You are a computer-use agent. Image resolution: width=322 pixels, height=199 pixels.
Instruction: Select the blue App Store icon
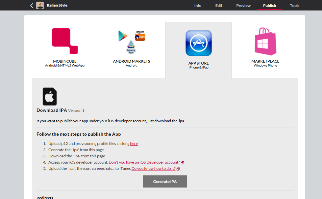[199, 43]
